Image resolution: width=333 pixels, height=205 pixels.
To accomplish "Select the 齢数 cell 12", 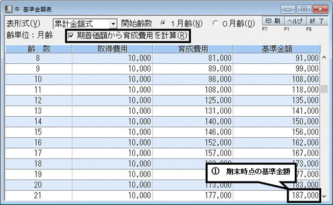I will [39, 101].
